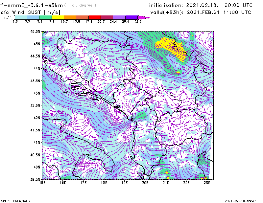This screenshot has width=263, height=203.
Task: Click the 17.1 colorbar value label
Action: coord(89,21)
